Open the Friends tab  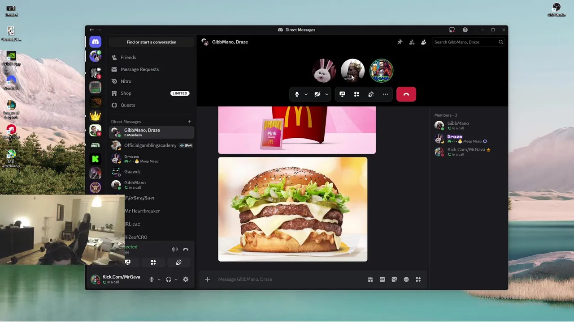[151, 57]
